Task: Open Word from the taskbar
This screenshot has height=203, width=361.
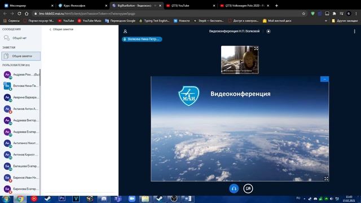Action: coord(188,199)
